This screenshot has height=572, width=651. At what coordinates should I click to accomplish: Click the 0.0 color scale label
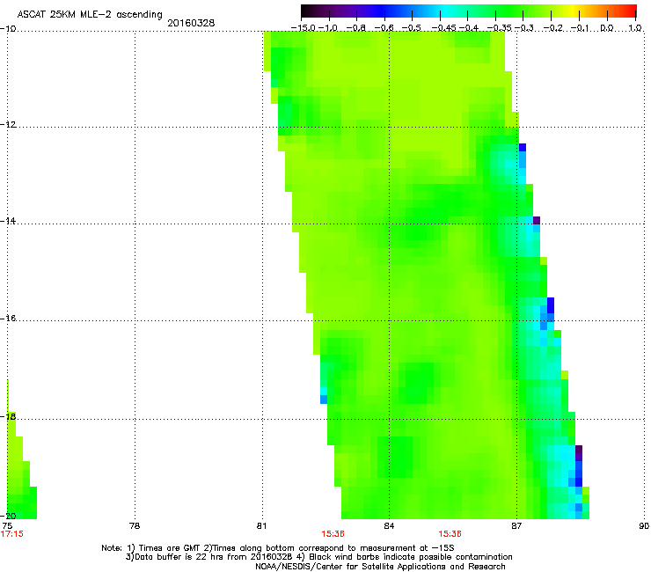click(607, 28)
